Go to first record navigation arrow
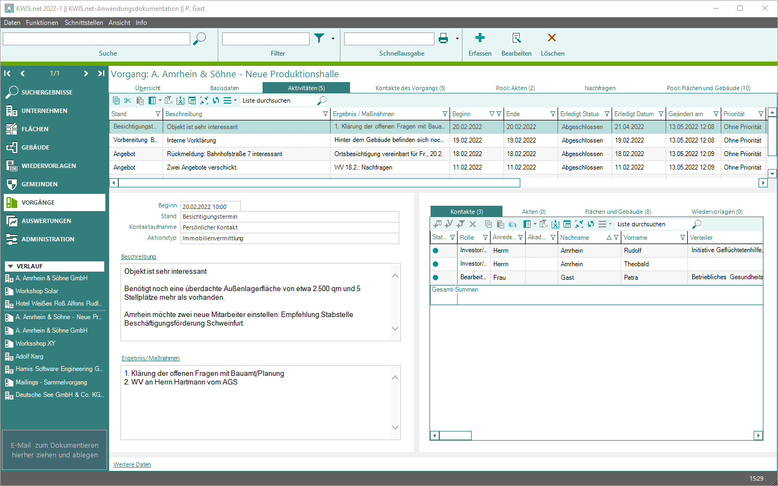The width and height of the screenshot is (778, 486). [x=8, y=73]
